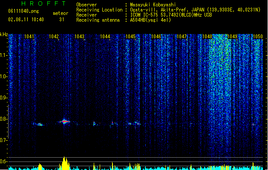Click the Receiving Location label
Image resolution: width=268 pixels, height=170 pixels.
tap(99, 10)
